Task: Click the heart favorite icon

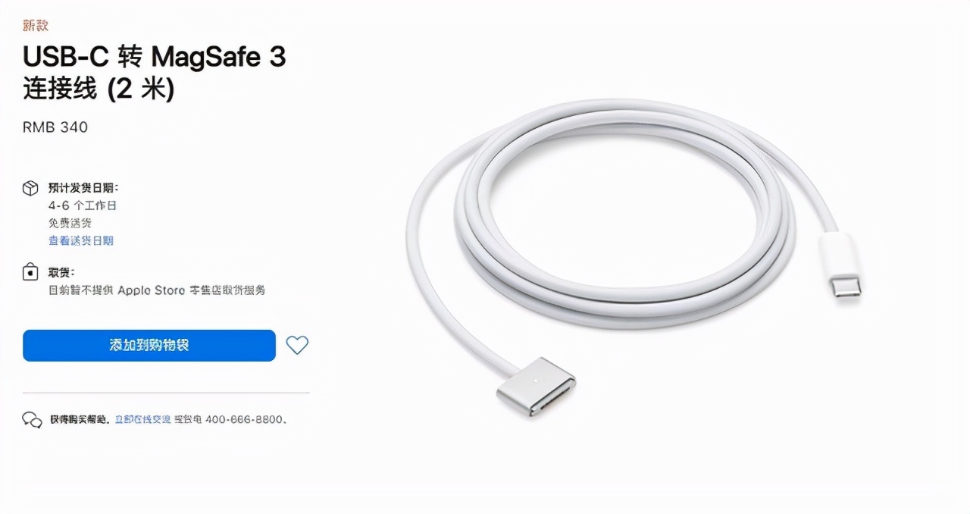Action: (297, 345)
